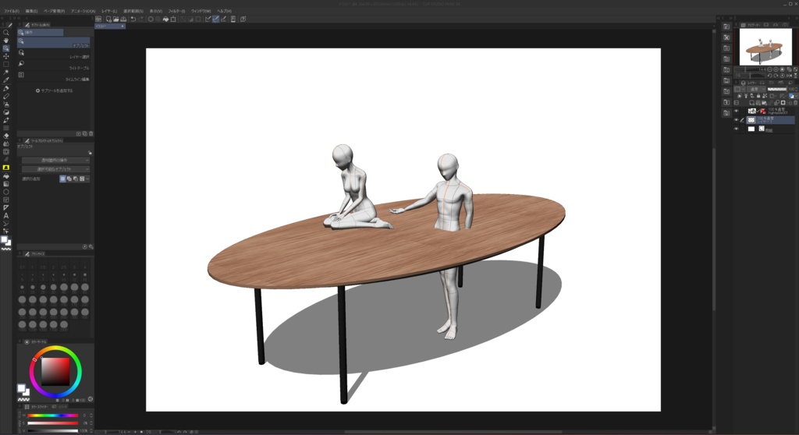The height and width of the screenshot is (435, 799).
Task: Toggle the snap to ruler button in command bar
Action: coord(208,19)
